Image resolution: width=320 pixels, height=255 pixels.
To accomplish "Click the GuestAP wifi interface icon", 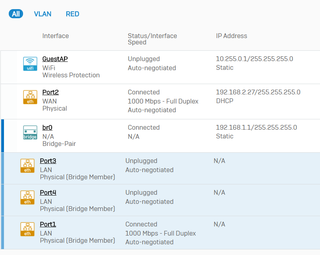I will pos(30,64).
